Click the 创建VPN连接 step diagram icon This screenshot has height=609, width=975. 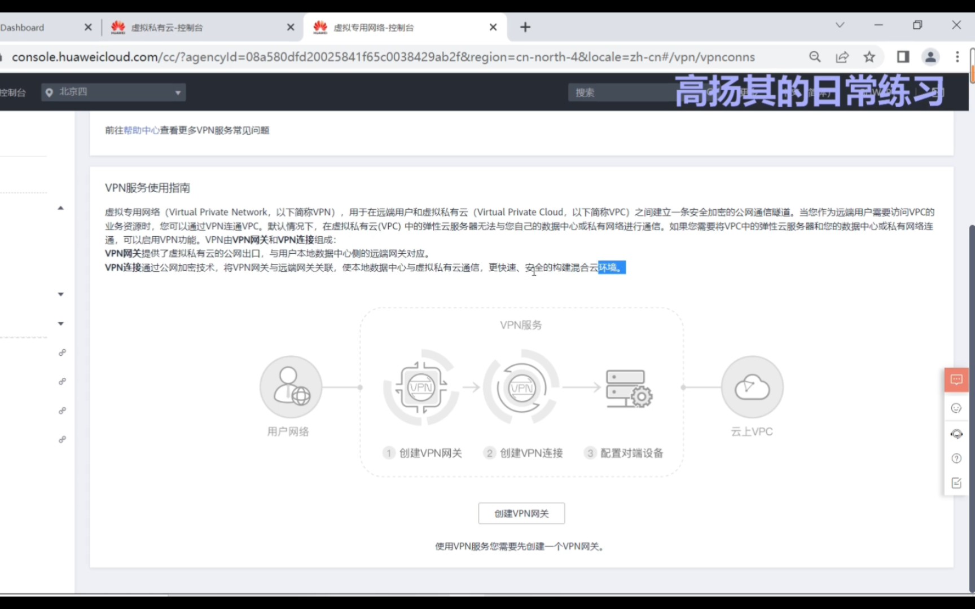pyautogui.click(x=521, y=387)
